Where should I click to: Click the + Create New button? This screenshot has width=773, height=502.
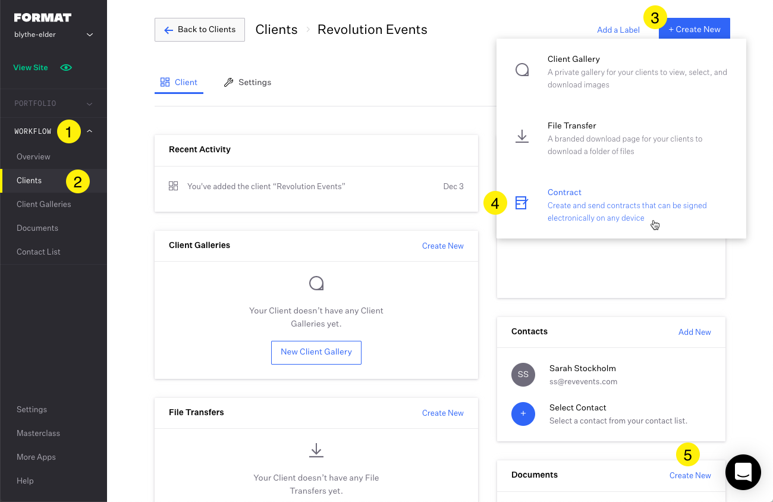click(694, 30)
